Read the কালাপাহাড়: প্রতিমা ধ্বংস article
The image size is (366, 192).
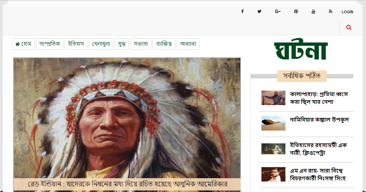(x=319, y=98)
